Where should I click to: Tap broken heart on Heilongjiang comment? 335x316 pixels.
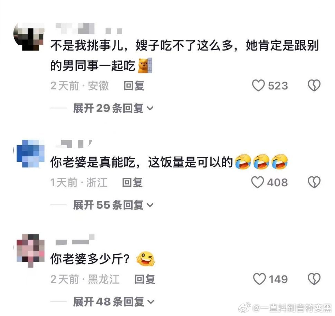pos(314,279)
